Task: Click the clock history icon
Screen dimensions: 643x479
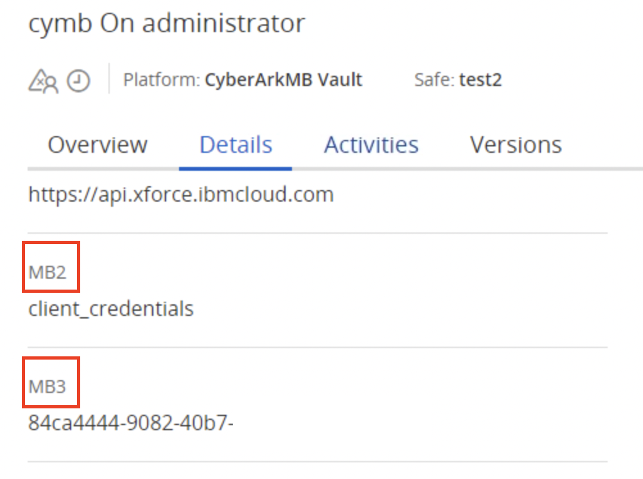Action: [x=78, y=82]
